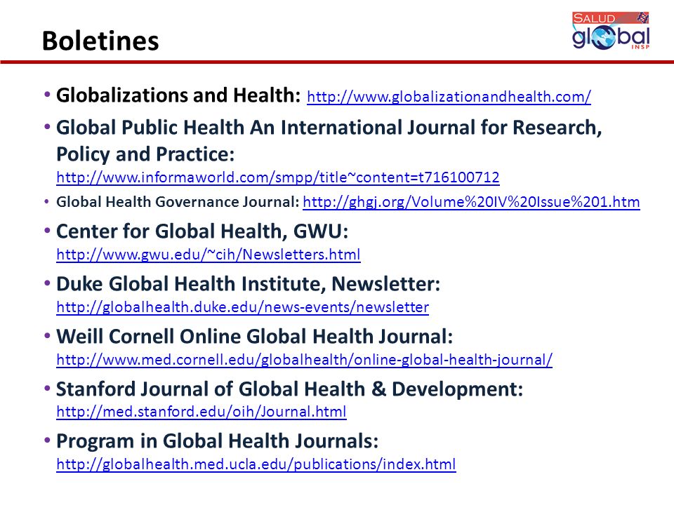Click 'Duke Global Health Institute, Newsletter:' text
The width and height of the screenshot is (674, 505).
pos(248,284)
